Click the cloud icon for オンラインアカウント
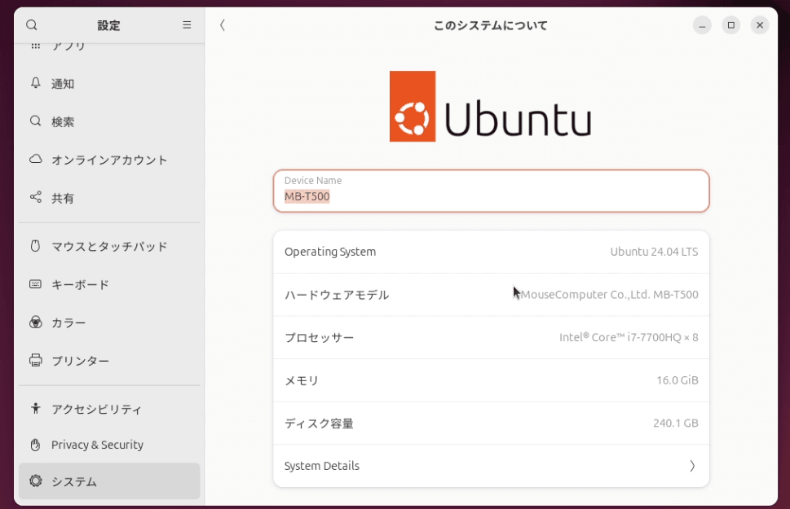Screen dimensions: 790x509 point(35,160)
